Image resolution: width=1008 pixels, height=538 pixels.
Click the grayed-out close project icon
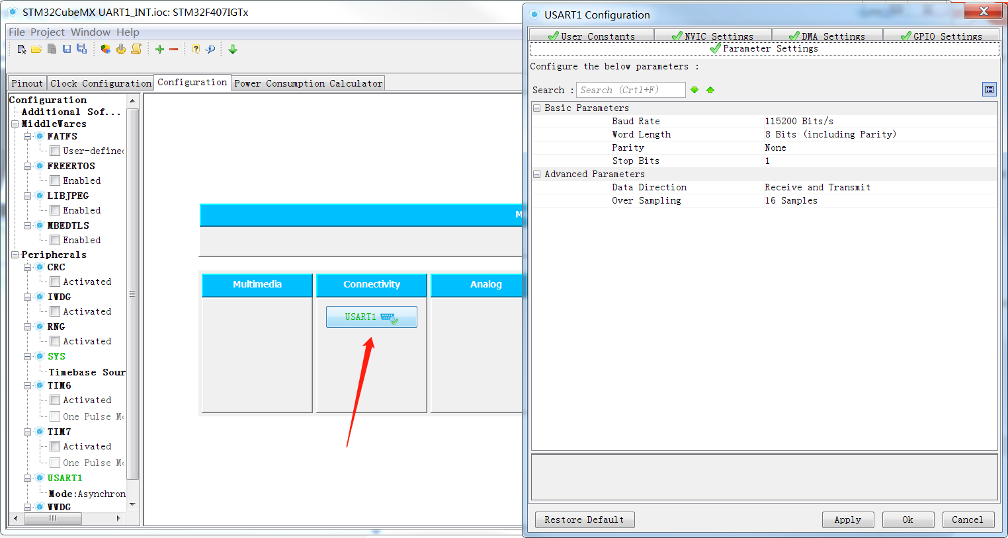[52, 49]
